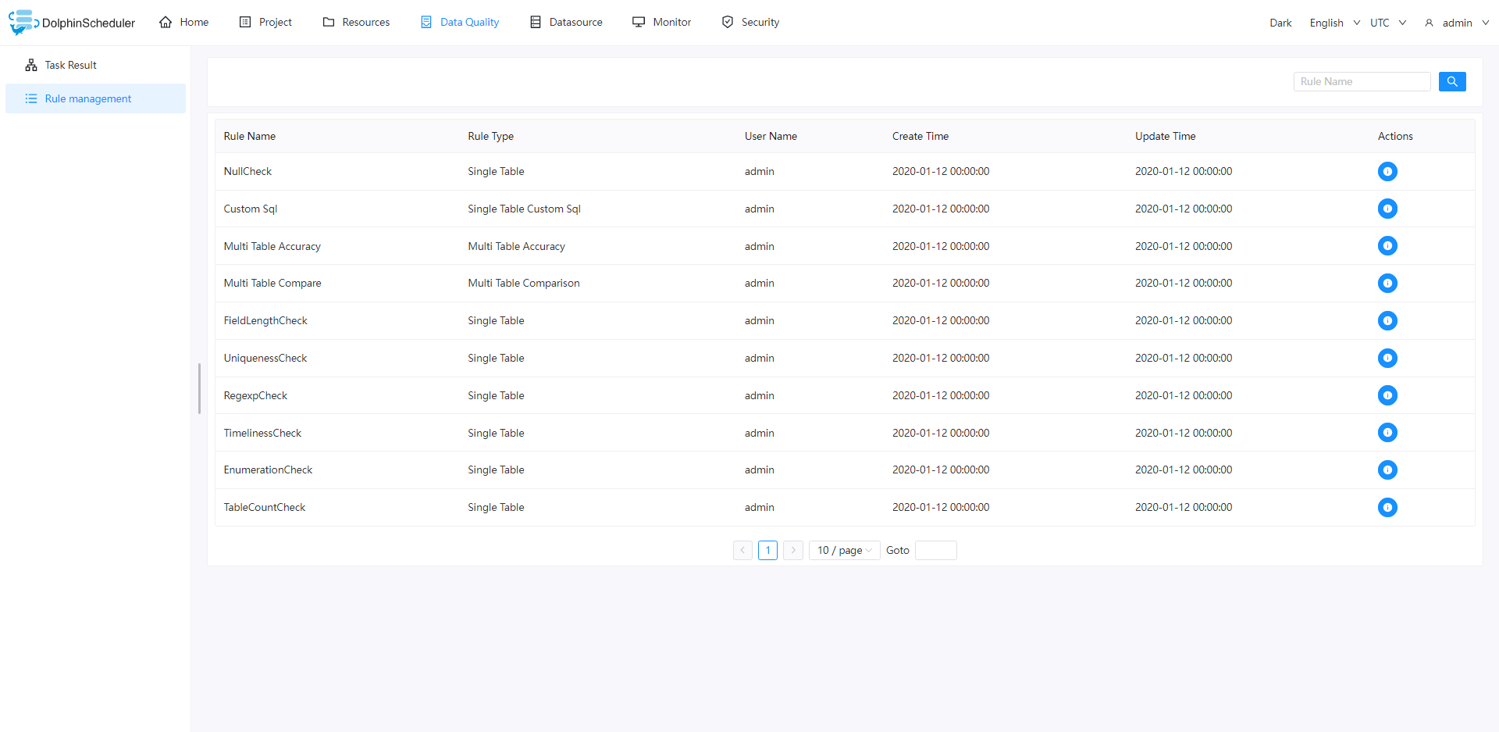The height and width of the screenshot is (732, 1499).
Task: Open the 10 / page size dropdown
Action: (x=844, y=550)
